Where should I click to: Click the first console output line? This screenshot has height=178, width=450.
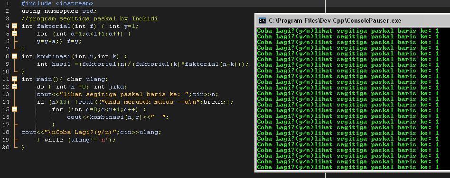click(x=348, y=31)
